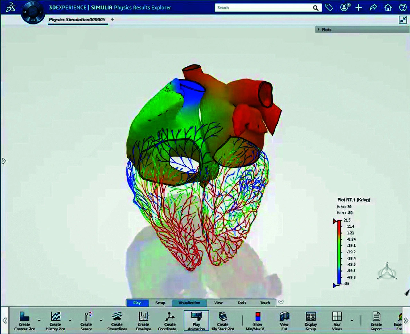Click the top red marker on color legend
410x334 pixels.
pyautogui.click(x=336, y=221)
